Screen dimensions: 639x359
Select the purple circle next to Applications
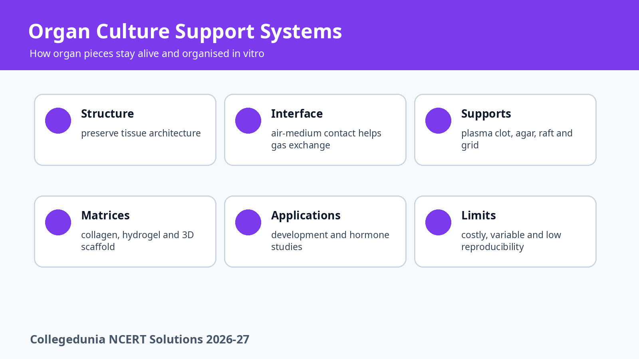point(248,222)
